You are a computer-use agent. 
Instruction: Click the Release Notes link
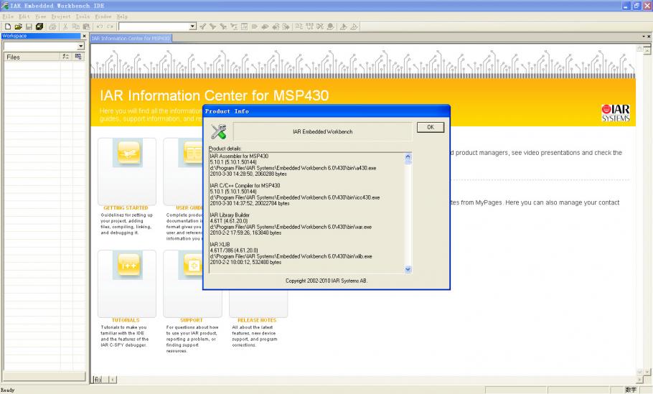click(x=257, y=320)
